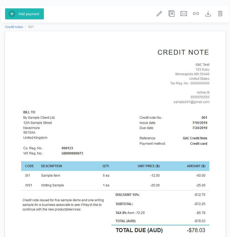Click the Download icon

208,13
